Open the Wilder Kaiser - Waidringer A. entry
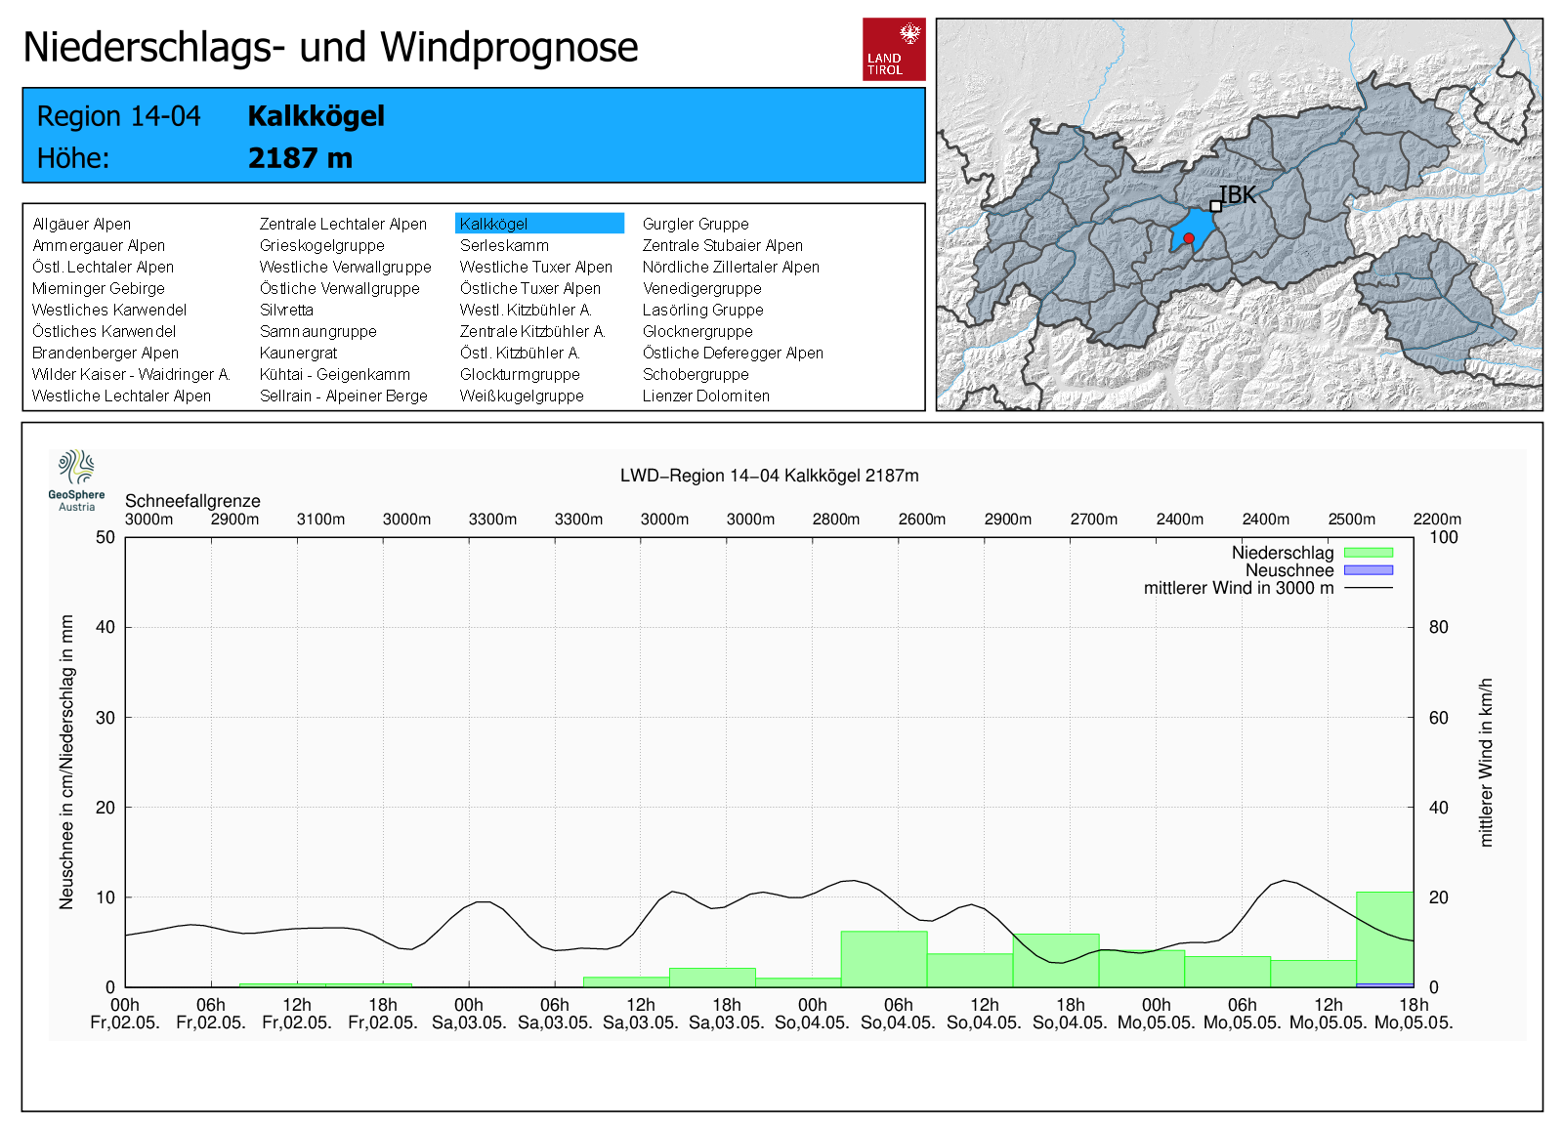This screenshot has height=1126, width=1563. (131, 374)
